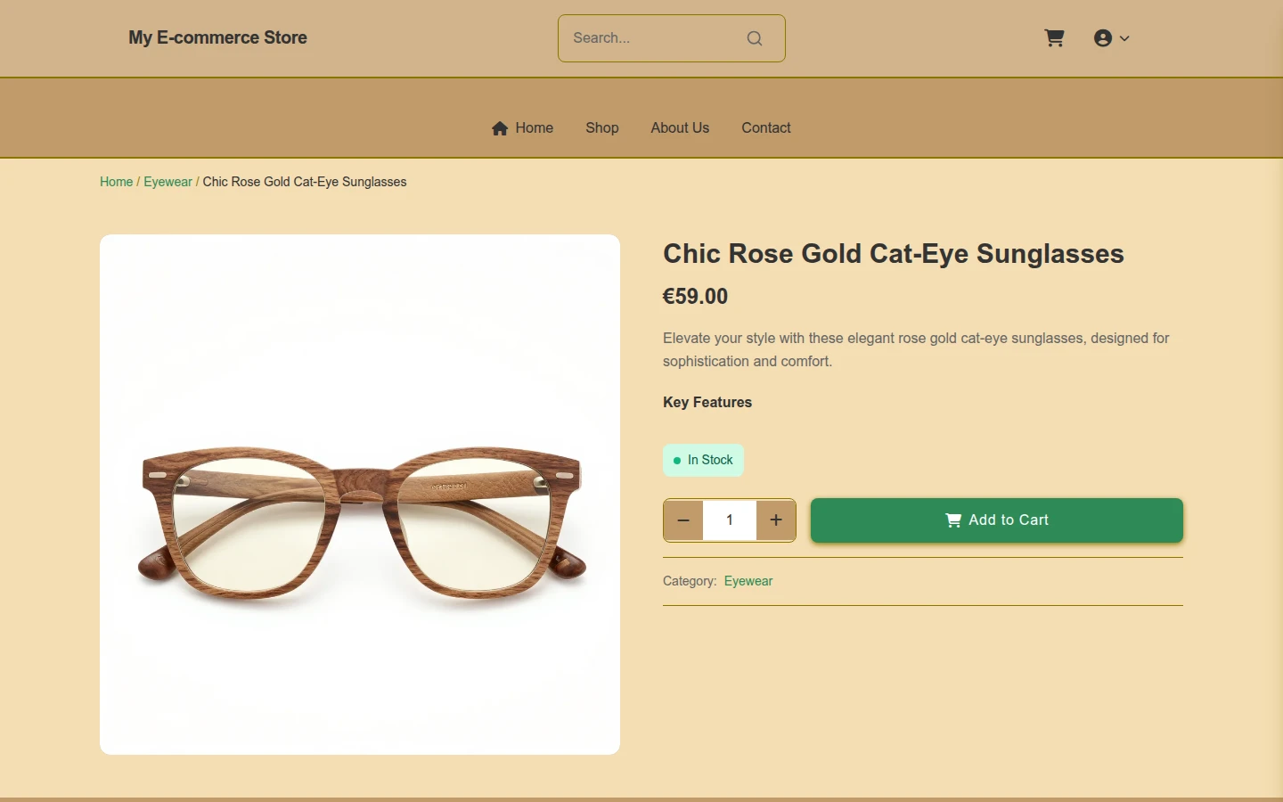1283x802 pixels.
Task: Click the 'Elevate your style' description text
Action: (x=916, y=350)
